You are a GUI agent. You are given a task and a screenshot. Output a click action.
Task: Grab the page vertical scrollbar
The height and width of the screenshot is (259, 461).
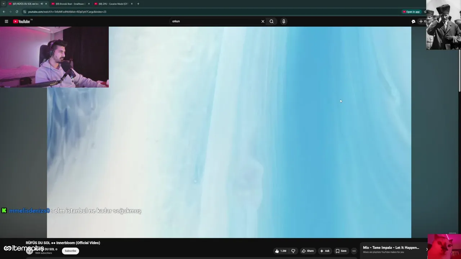pyautogui.click(x=460, y=70)
